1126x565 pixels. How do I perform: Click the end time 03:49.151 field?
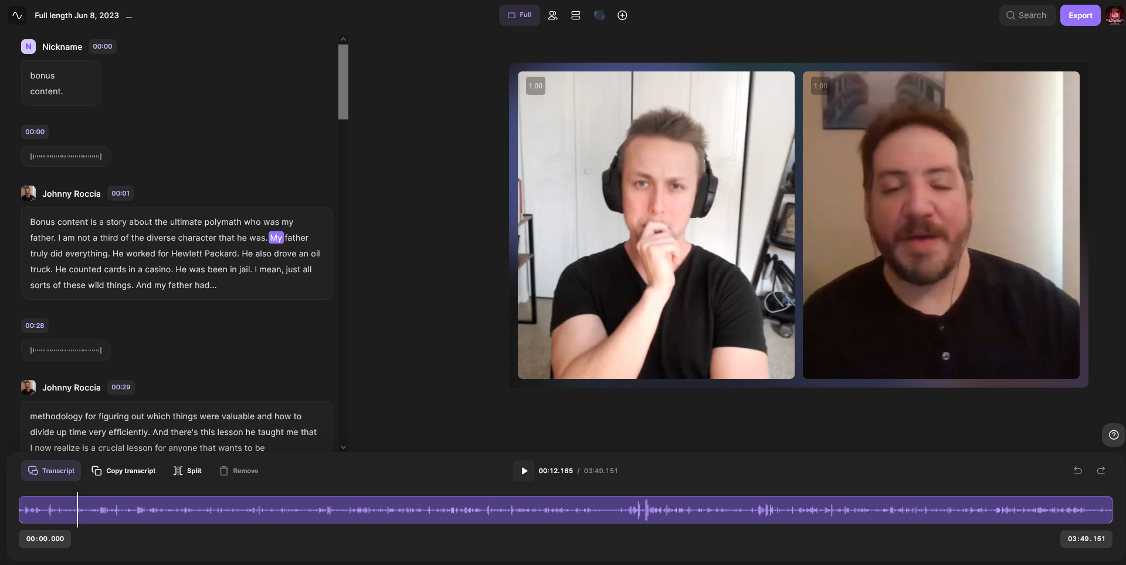click(1086, 539)
